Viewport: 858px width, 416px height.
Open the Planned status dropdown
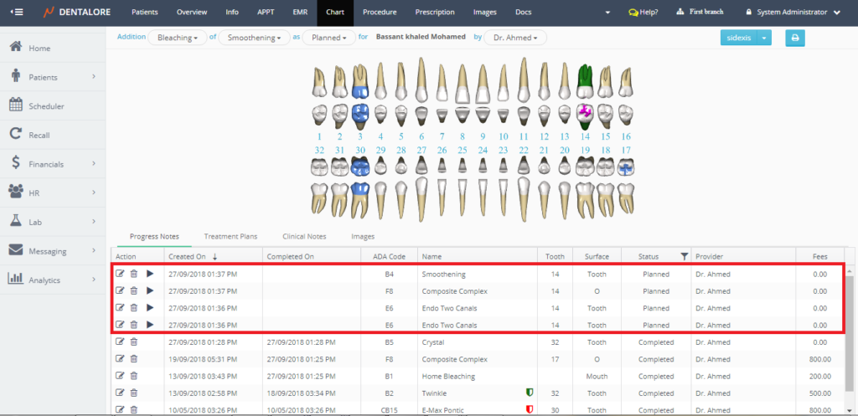pyautogui.click(x=328, y=38)
